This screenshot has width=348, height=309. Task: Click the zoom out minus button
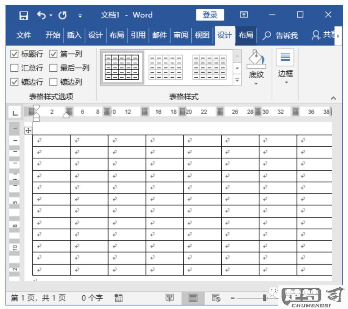pos(232,298)
